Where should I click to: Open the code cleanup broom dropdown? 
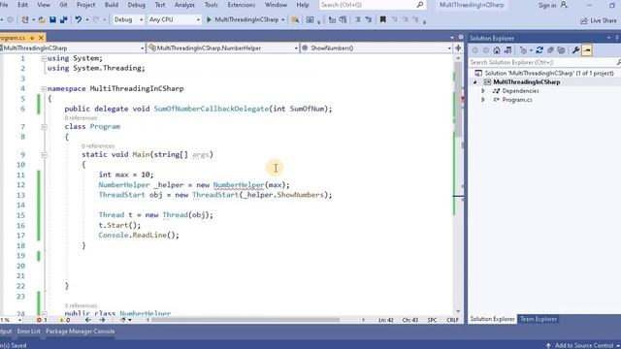coord(125,320)
